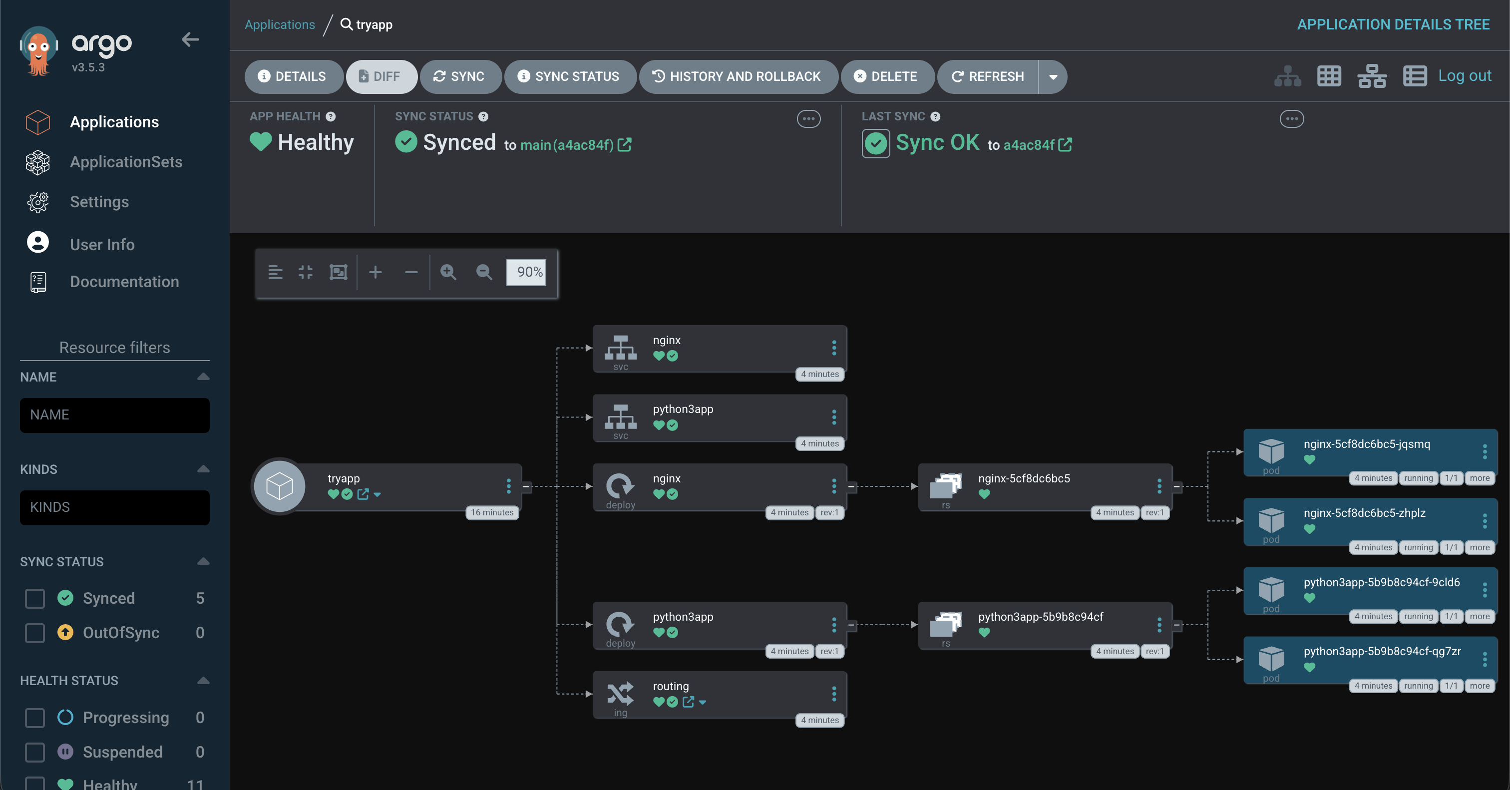Check the OutOfSync filter checkbox
The height and width of the screenshot is (790, 1510).
click(x=34, y=633)
